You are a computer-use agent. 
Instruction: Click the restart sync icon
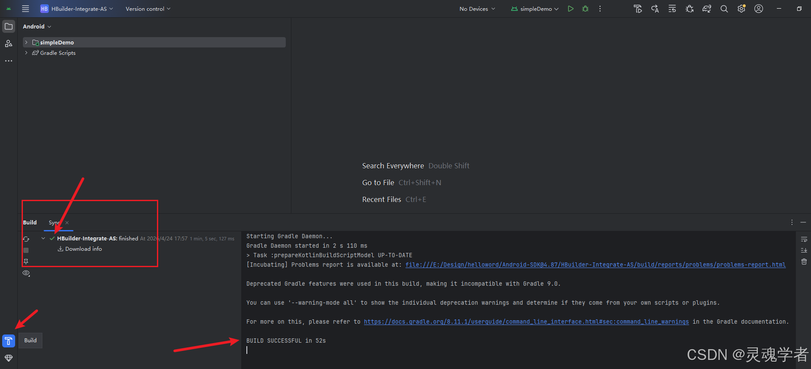26,239
